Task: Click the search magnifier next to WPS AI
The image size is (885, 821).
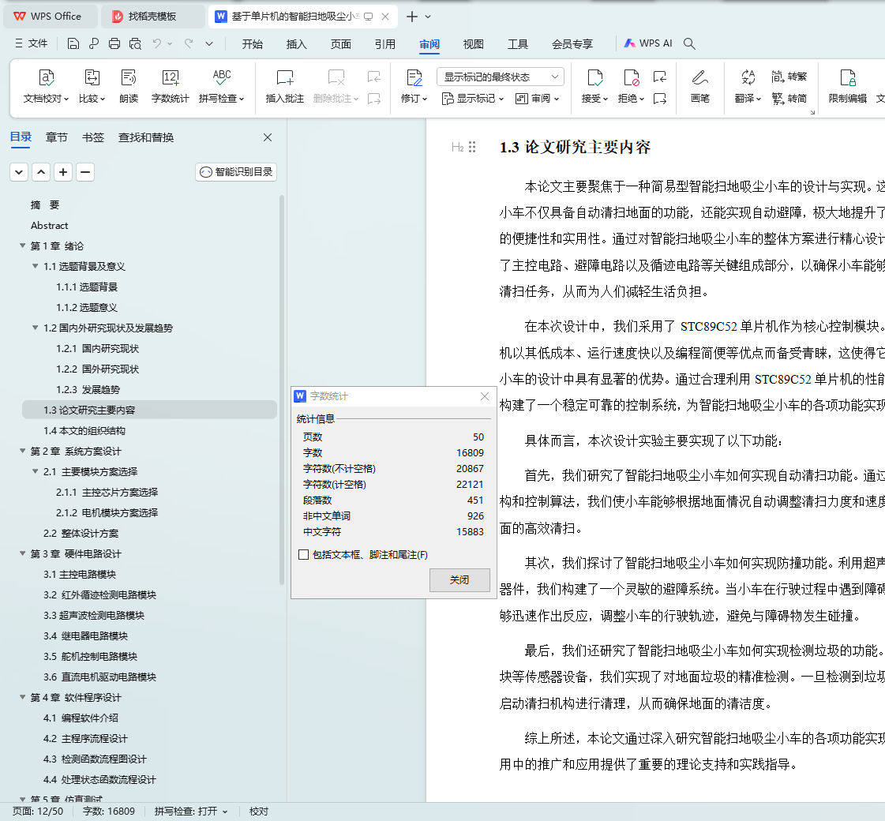Action: 689,43
